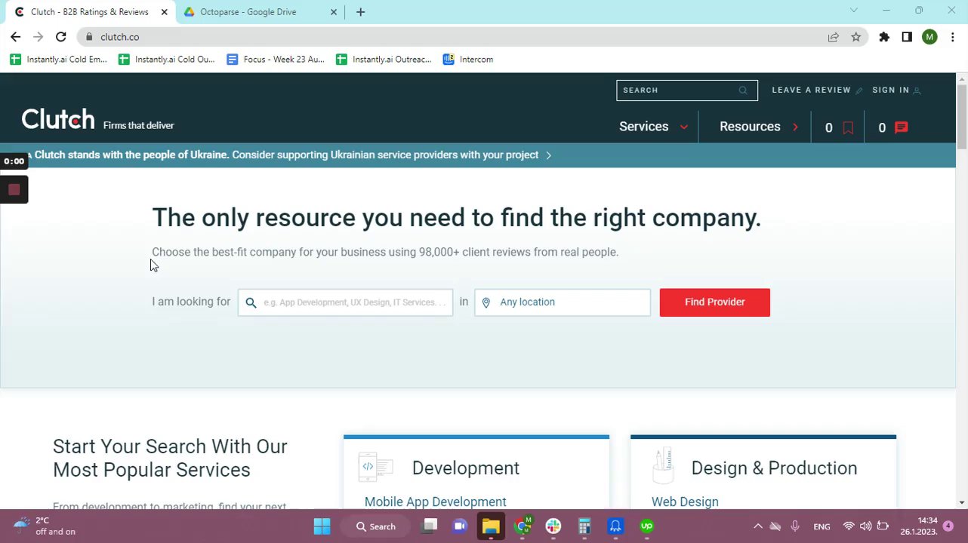The width and height of the screenshot is (968, 543).
Task: Open File Explorer from the taskbar
Action: pos(491,526)
